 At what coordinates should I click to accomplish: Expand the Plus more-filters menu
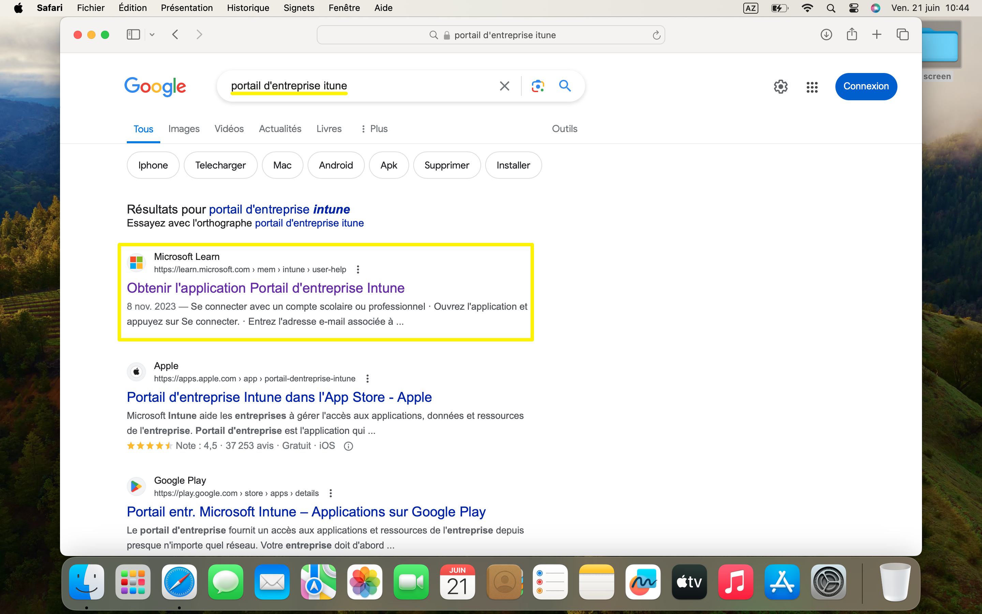coord(374,129)
